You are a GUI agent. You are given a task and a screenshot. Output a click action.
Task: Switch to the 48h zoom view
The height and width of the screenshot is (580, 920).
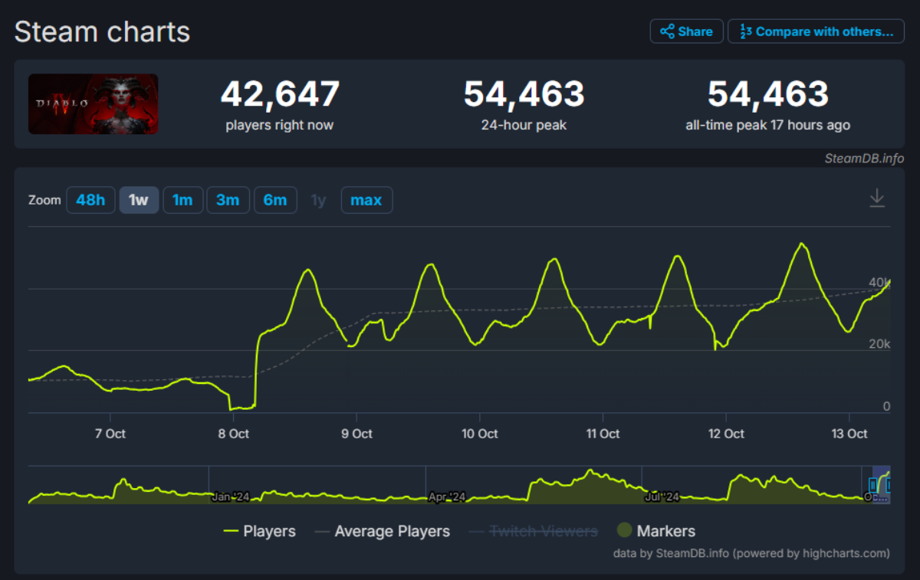point(90,199)
